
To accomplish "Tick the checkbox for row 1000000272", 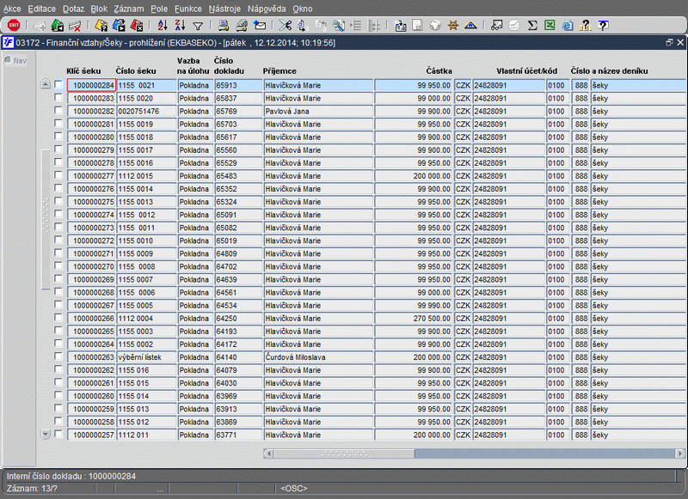I will 58,240.
